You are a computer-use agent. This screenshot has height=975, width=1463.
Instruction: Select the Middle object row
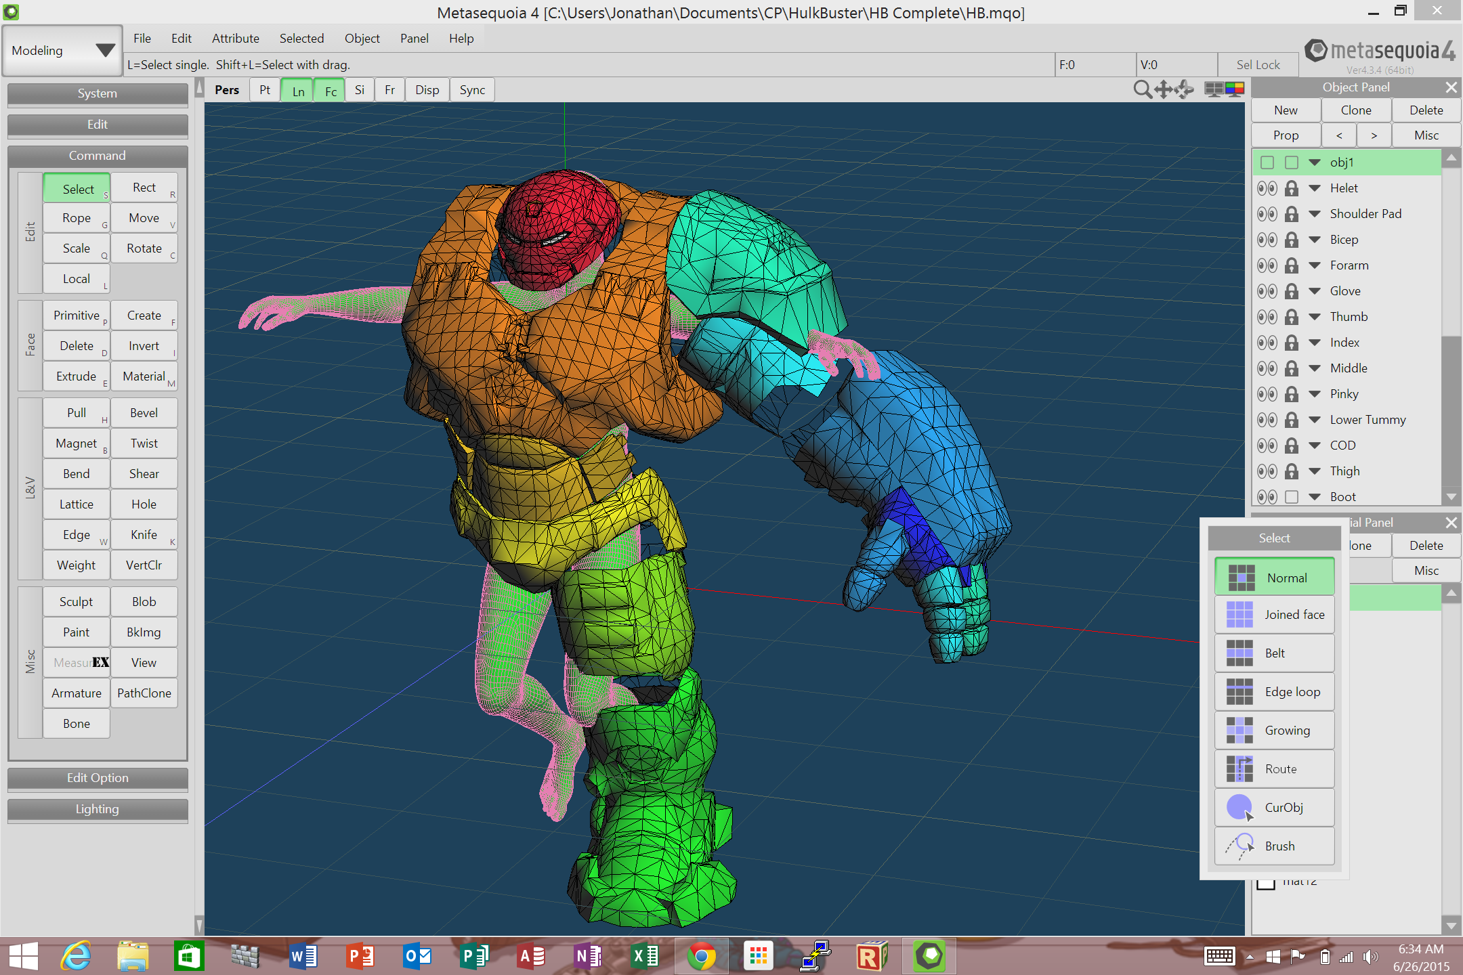point(1347,368)
